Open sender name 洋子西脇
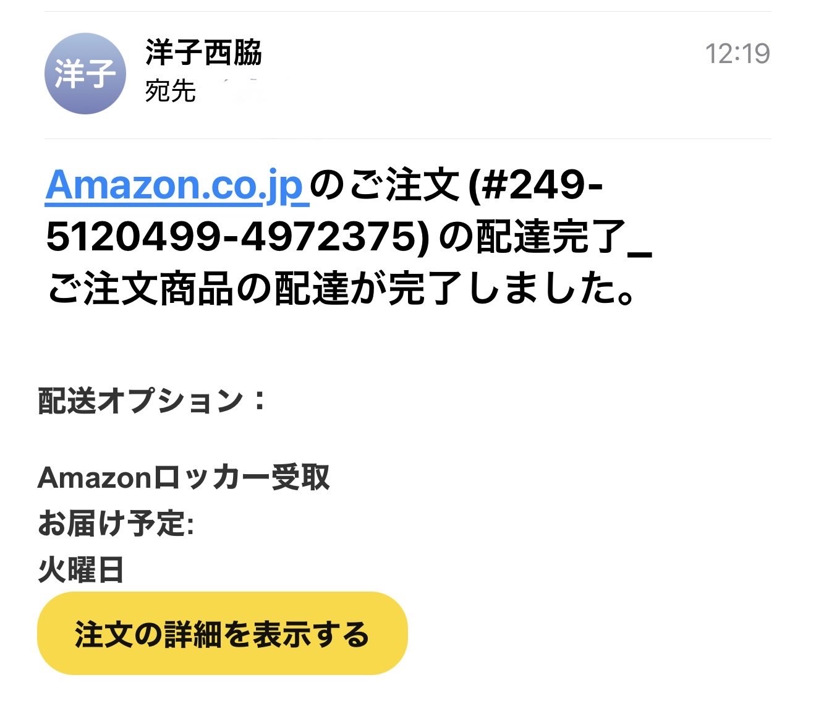Image resolution: width=816 pixels, height=714 pixels. tap(203, 53)
